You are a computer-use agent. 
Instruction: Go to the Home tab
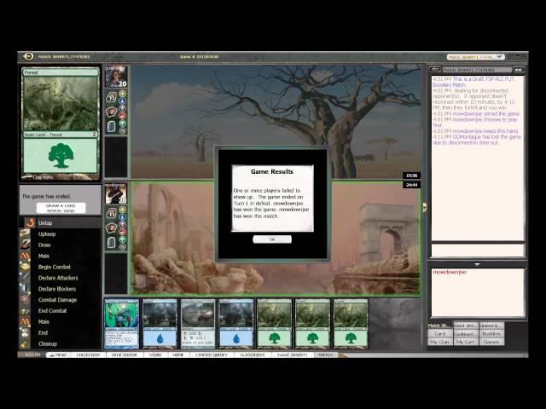[178, 354]
